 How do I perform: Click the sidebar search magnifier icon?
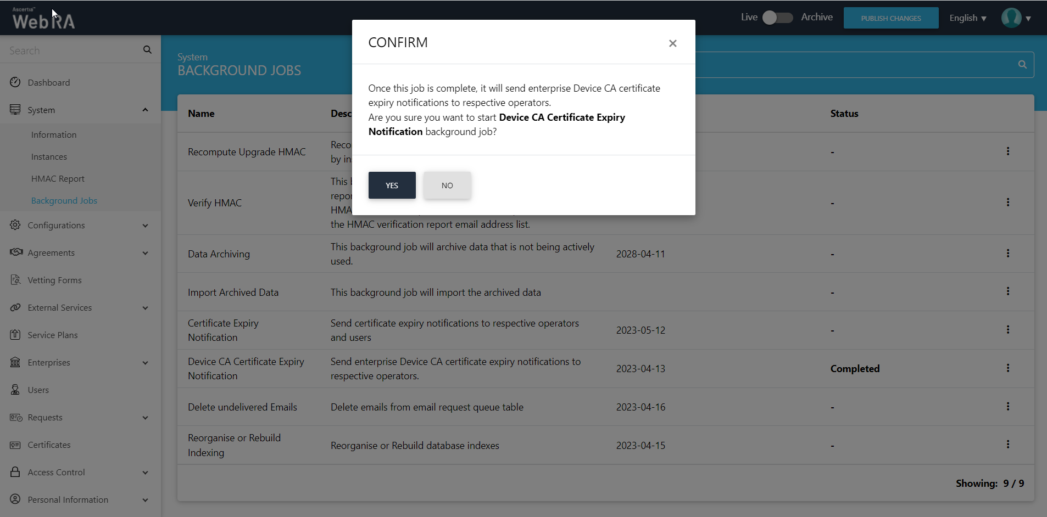147,50
